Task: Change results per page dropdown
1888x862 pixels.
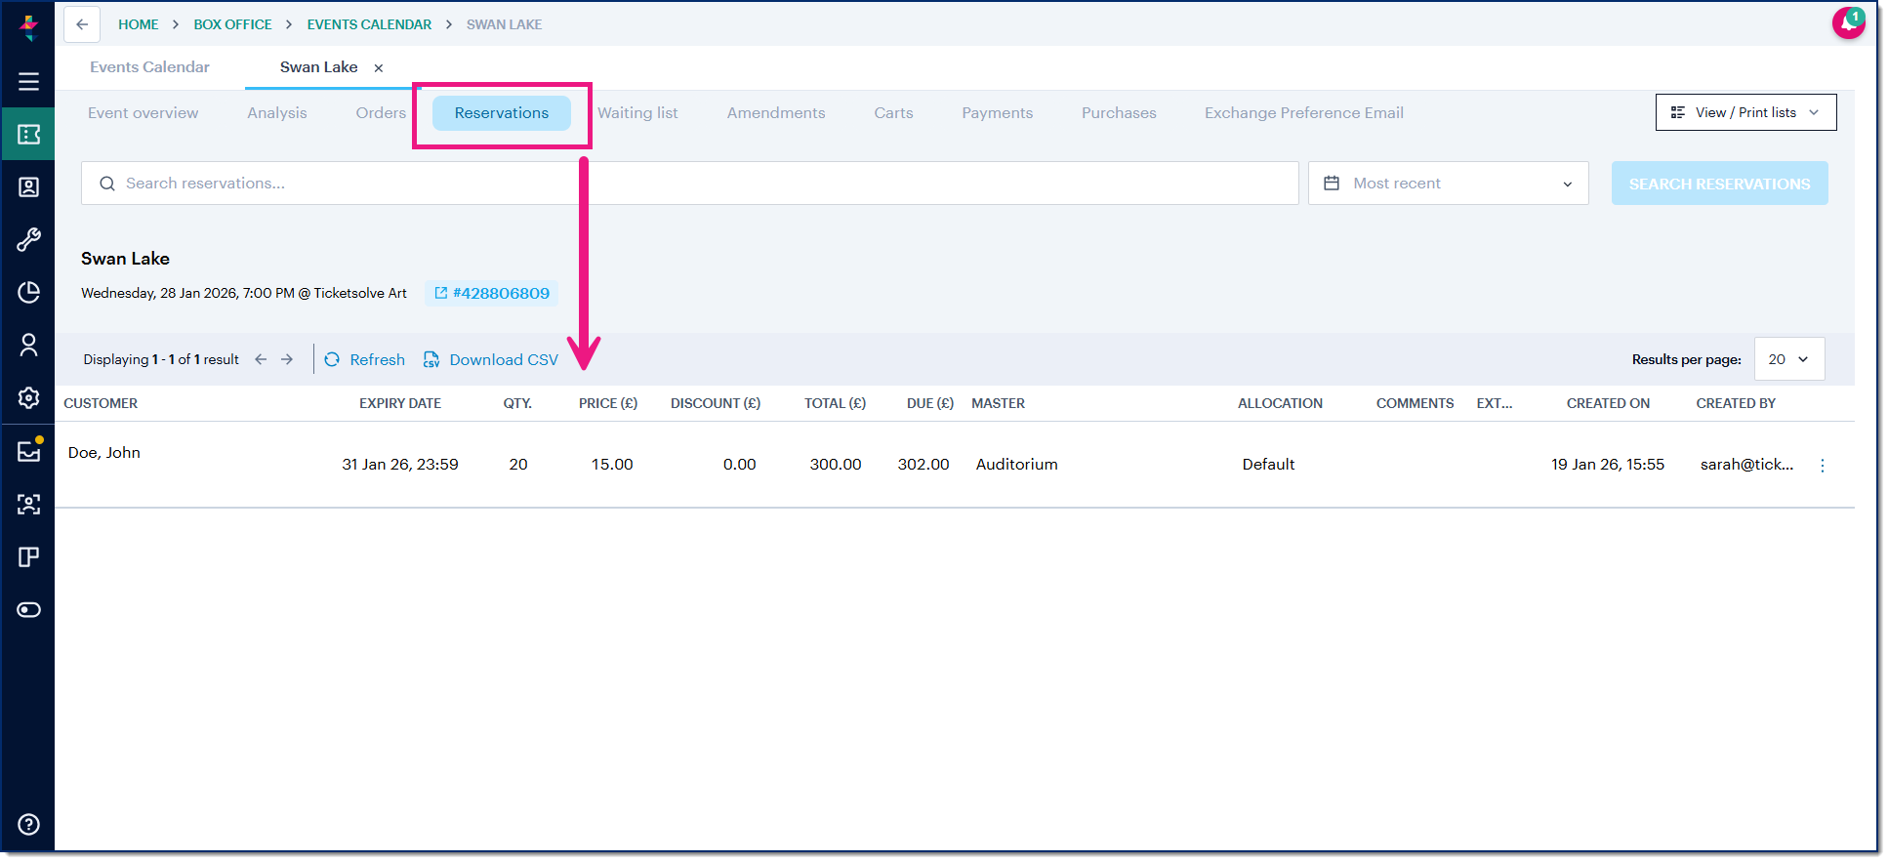Action: pos(1788,359)
